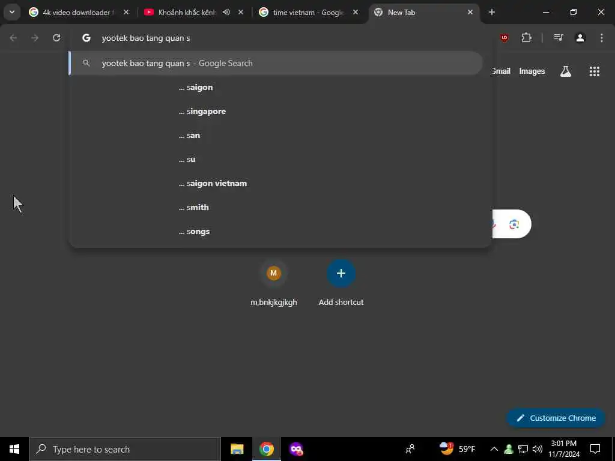Choose the '... su' suggestion
The width and height of the screenshot is (615, 461).
click(x=276, y=159)
